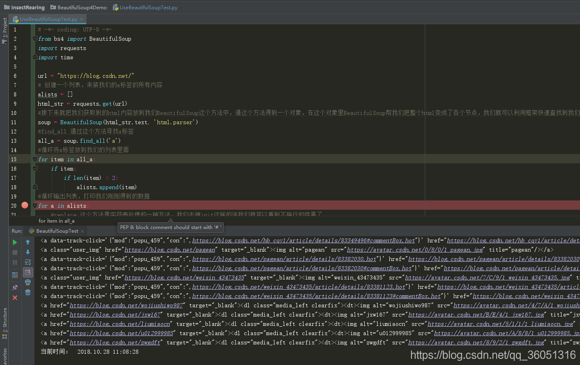This screenshot has height=365, width=580.
Task: Open the Structure tool window sidebar tab
Action: 4,323
